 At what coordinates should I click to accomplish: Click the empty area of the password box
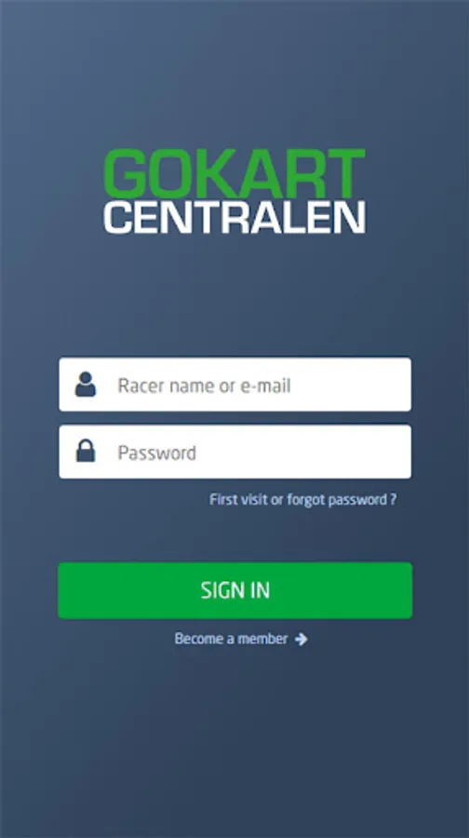pos(304,452)
